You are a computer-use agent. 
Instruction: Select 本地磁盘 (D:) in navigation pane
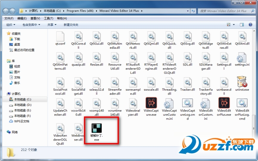click(x=23, y=105)
